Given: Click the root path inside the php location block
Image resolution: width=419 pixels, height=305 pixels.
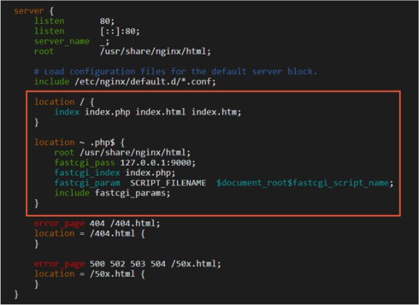Looking at the screenshot, I should tap(135, 153).
